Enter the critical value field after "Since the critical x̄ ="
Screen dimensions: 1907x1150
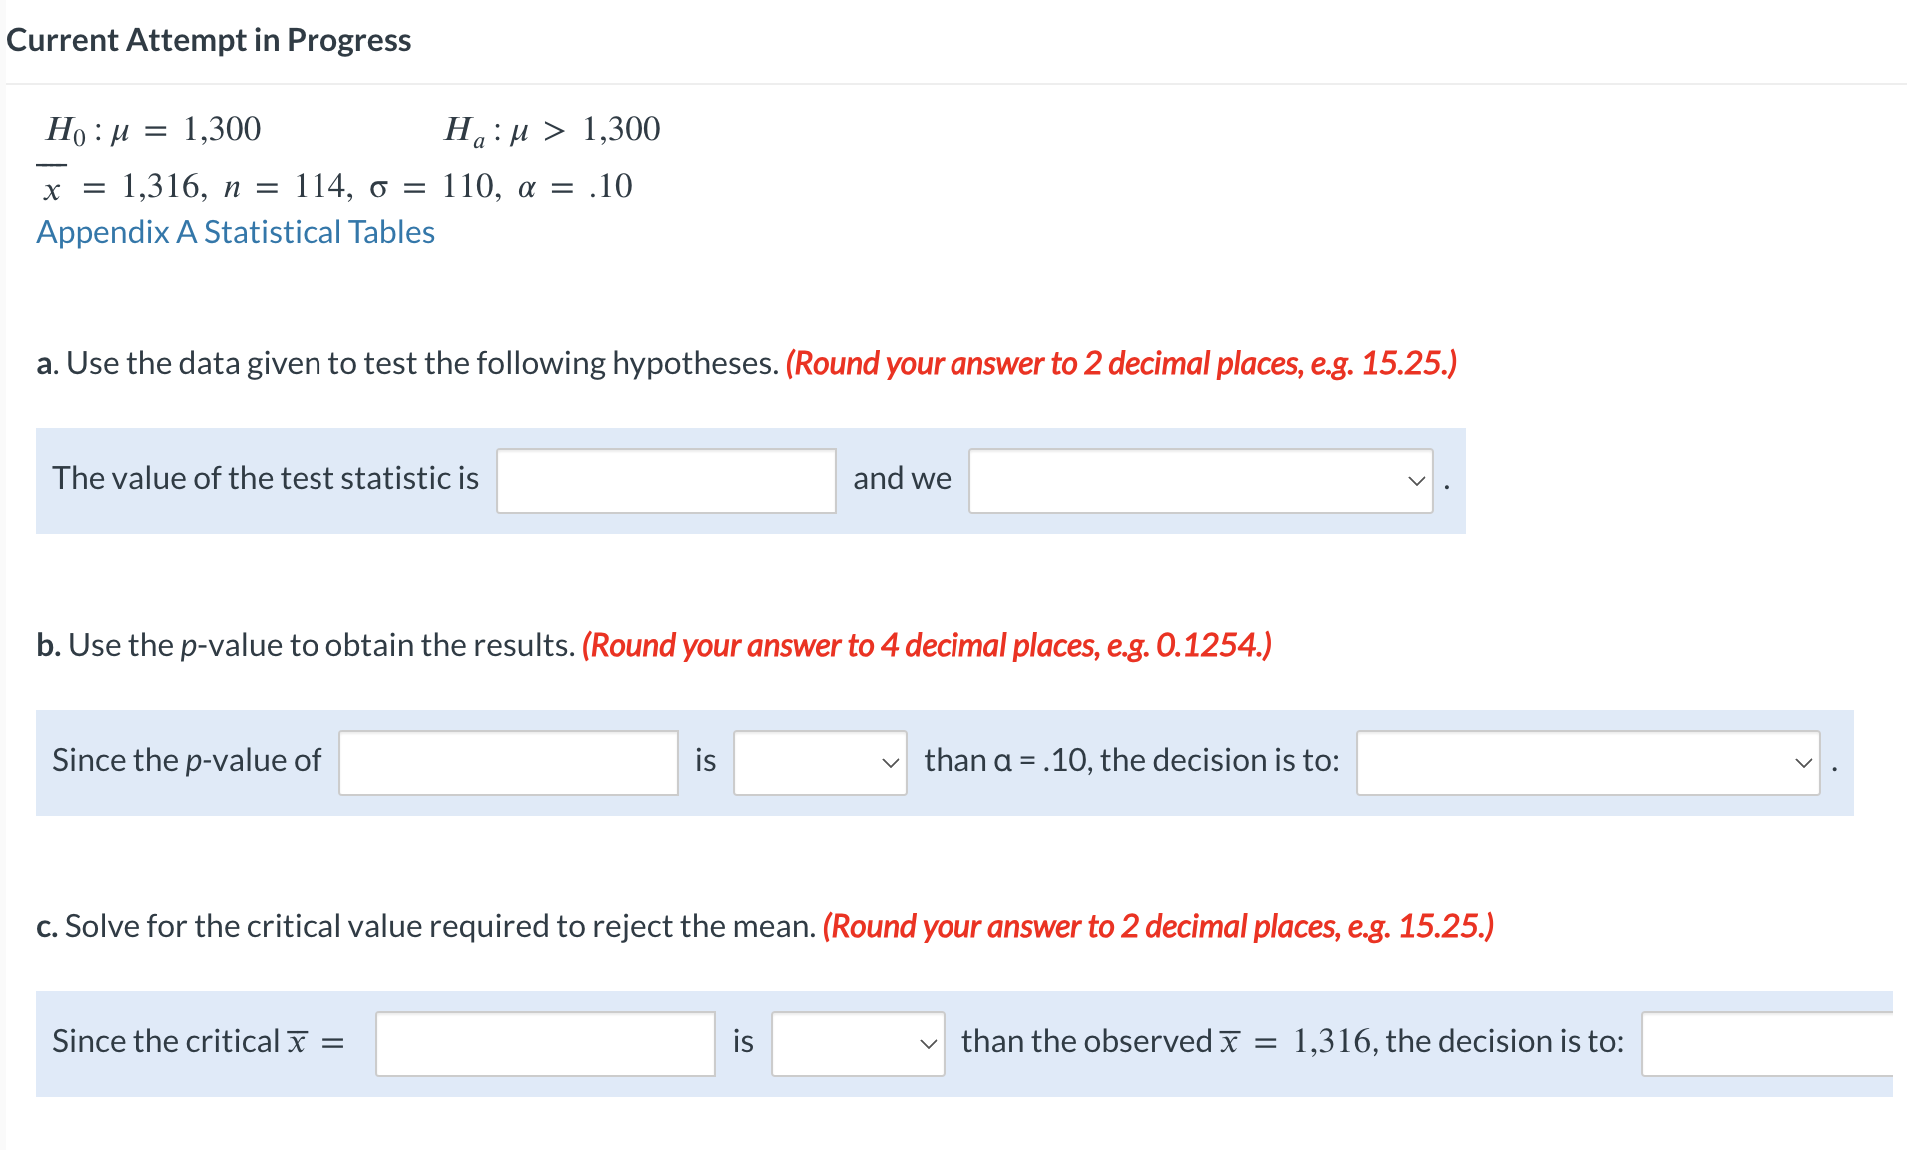coord(544,1043)
